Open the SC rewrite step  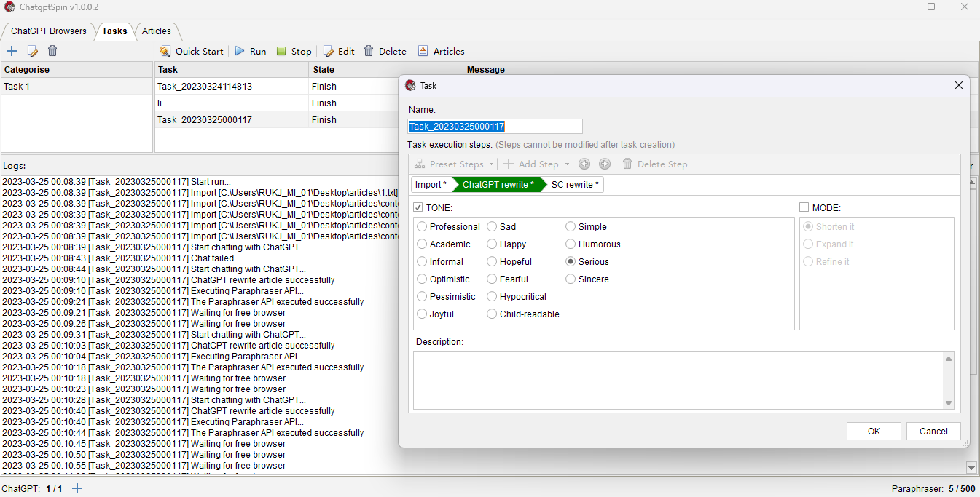coord(575,185)
